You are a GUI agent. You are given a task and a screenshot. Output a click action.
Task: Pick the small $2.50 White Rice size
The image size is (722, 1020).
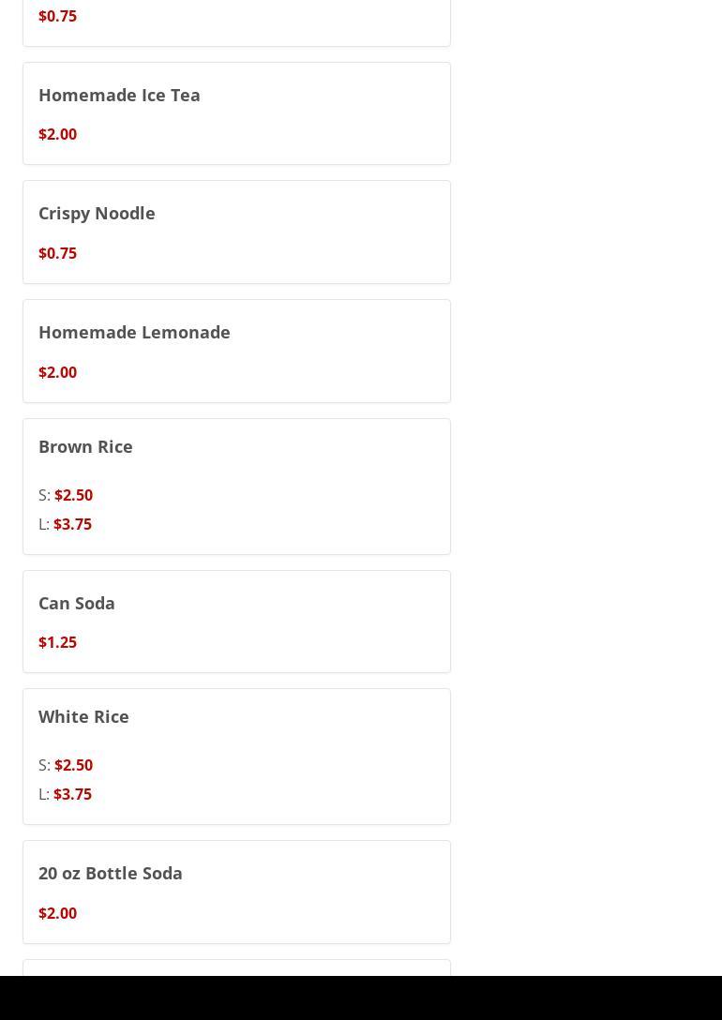pos(73,765)
